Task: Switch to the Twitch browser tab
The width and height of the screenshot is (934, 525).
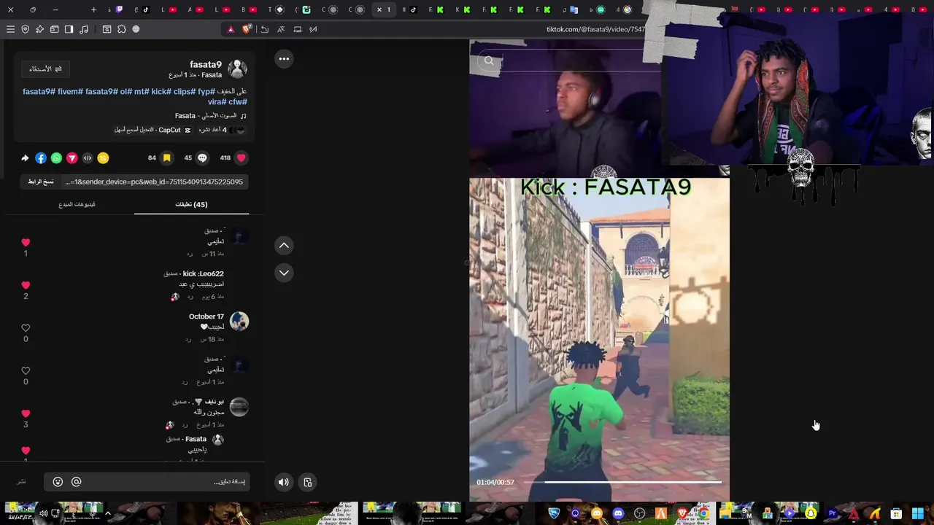Action: (x=120, y=9)
